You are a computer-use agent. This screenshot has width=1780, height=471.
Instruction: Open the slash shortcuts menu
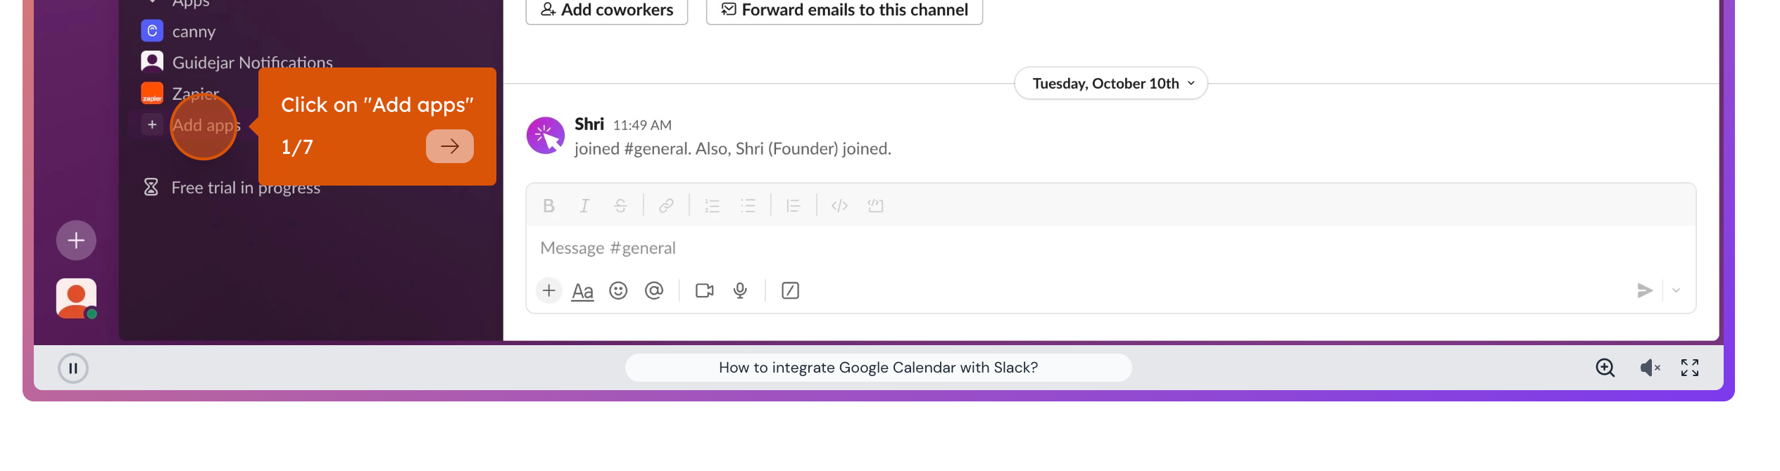pos(790,290)
